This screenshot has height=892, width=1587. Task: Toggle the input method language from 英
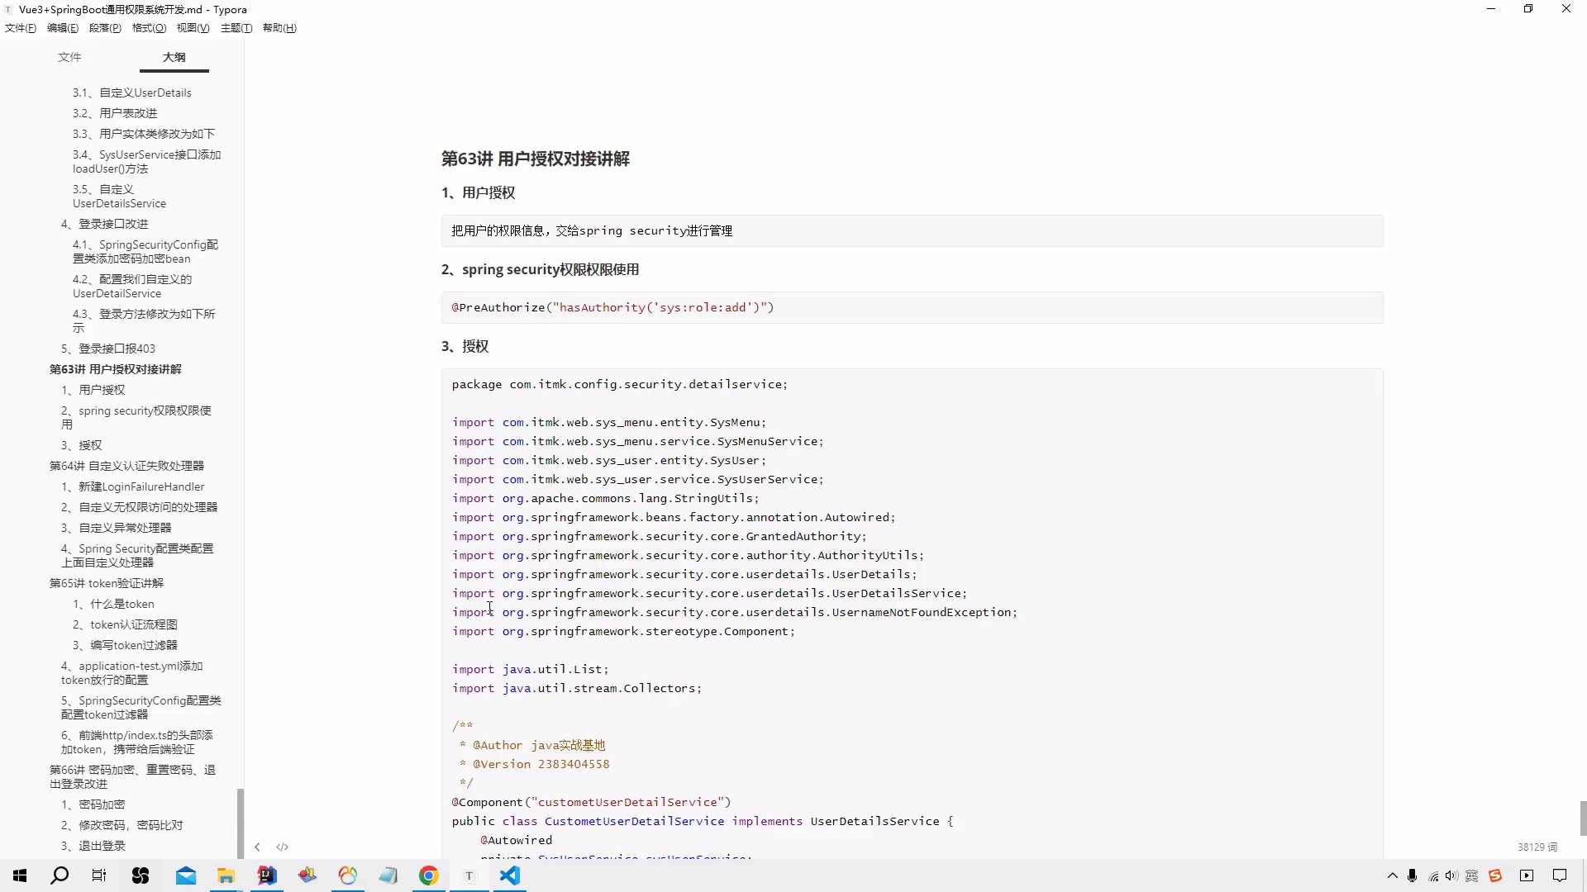(x=1472, y=876)
